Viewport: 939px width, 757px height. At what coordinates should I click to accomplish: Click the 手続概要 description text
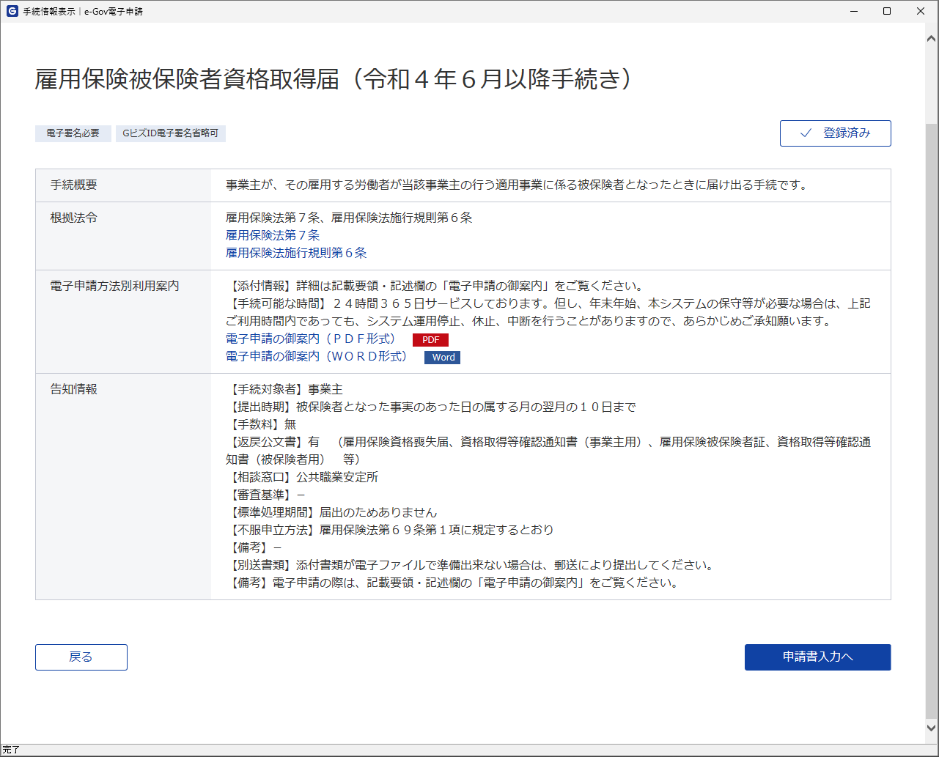[x=517, y=185]
